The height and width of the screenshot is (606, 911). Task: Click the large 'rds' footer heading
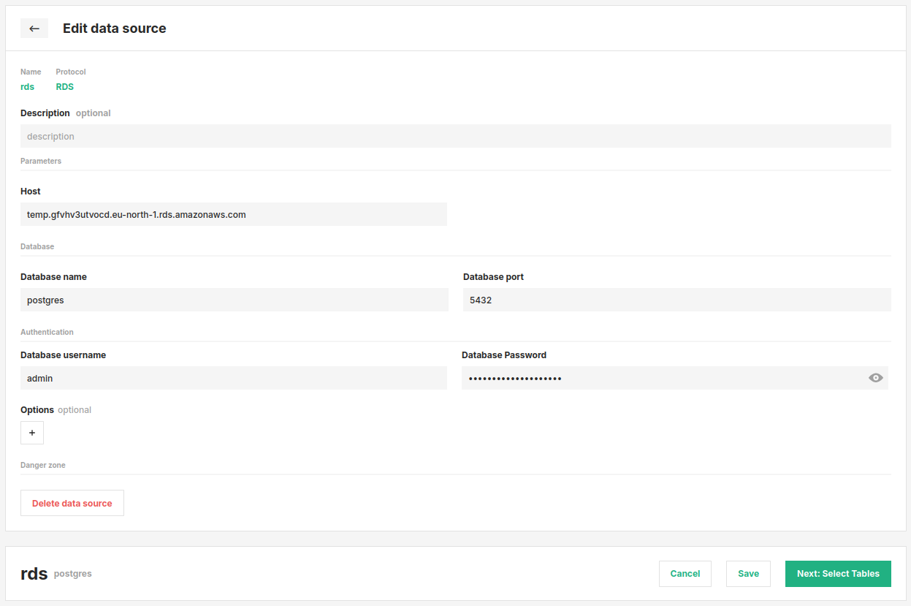[34, 574]
